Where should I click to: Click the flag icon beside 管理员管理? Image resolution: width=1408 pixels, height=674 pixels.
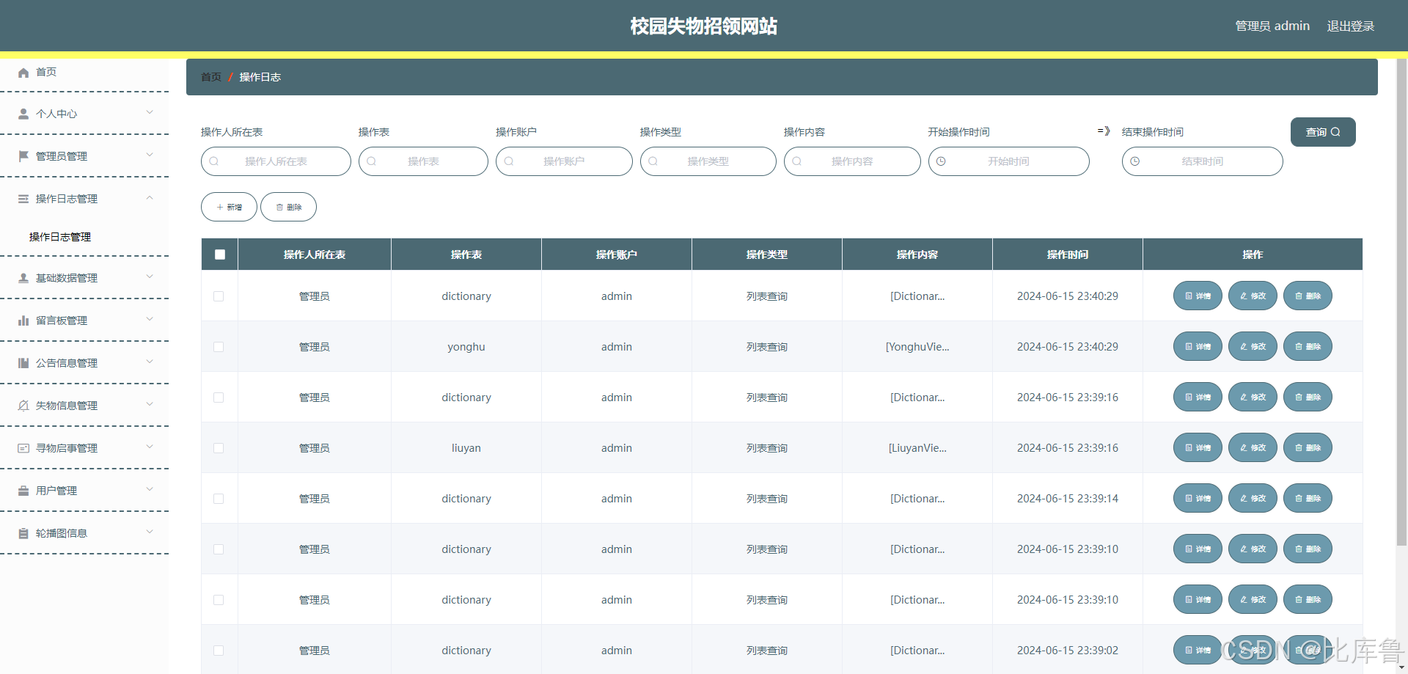pos(23,156)
